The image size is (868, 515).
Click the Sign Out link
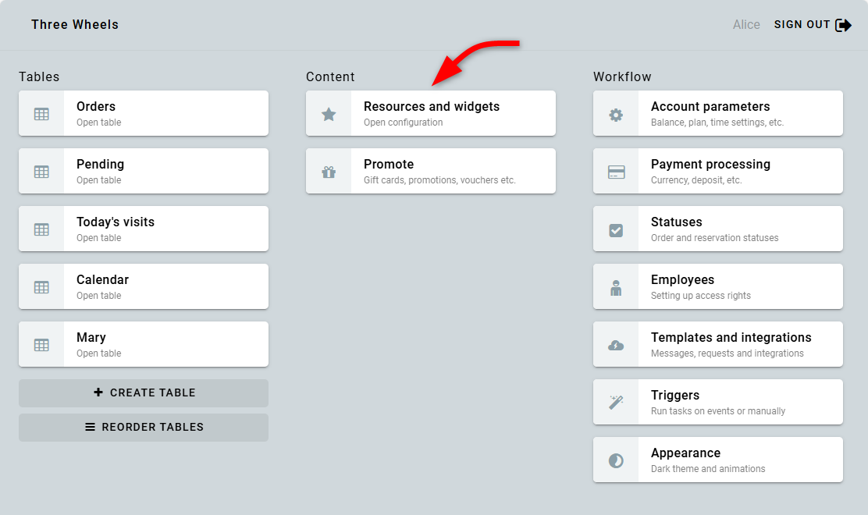tap(802, 25)
